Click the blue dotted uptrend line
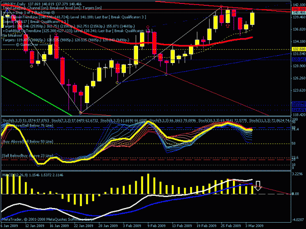The height and width of the screenshot is (229, 306). tap(204, 68)
